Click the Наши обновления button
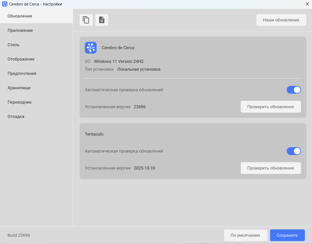 point(281,20)
